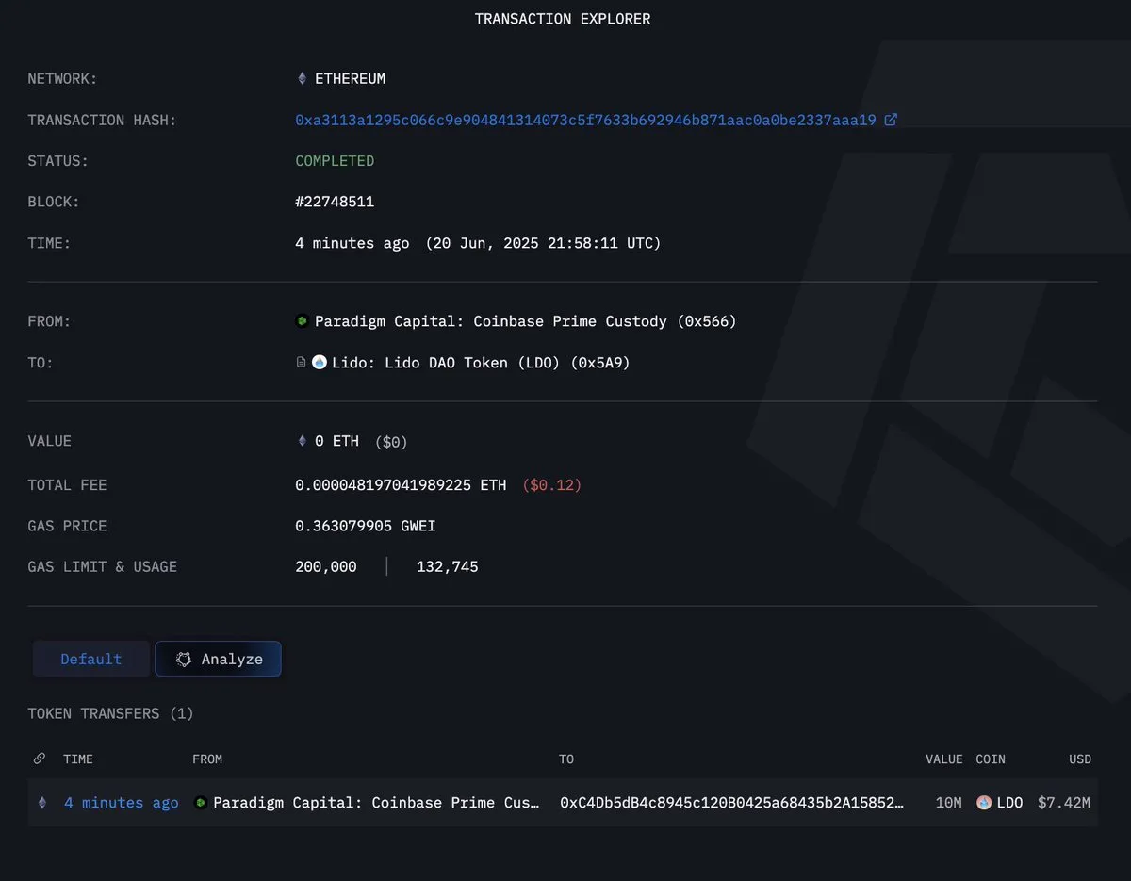This screenshot has width=1131, height=881.
Task: Click the VALUE column header in token transfers
Action: (944, 759)
